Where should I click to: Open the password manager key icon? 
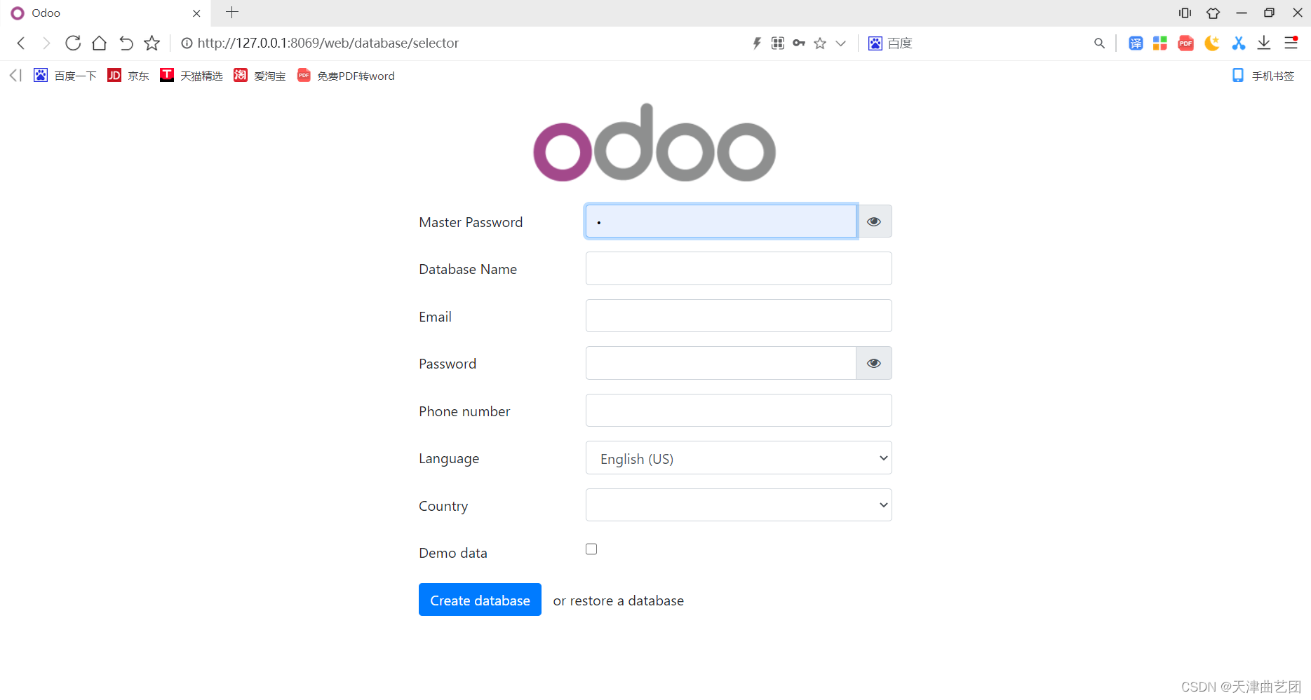point(799,43)
